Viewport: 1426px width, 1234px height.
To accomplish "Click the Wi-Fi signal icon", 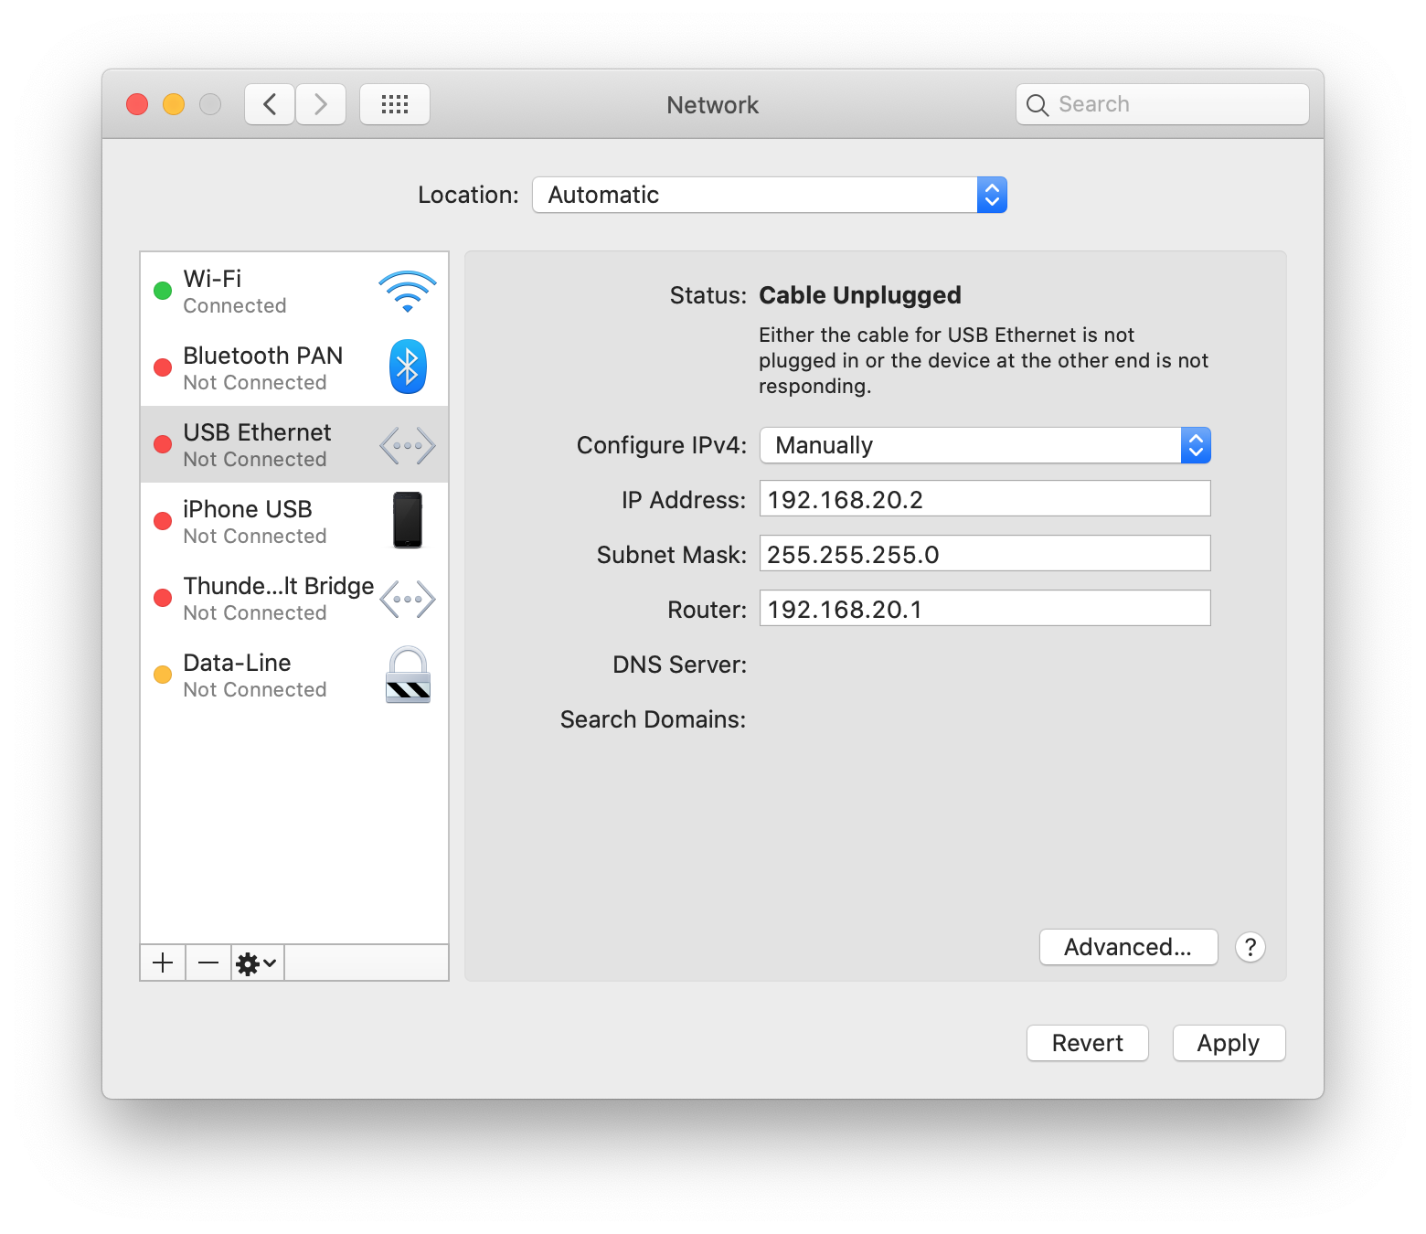I will click(x=407, y=292).
